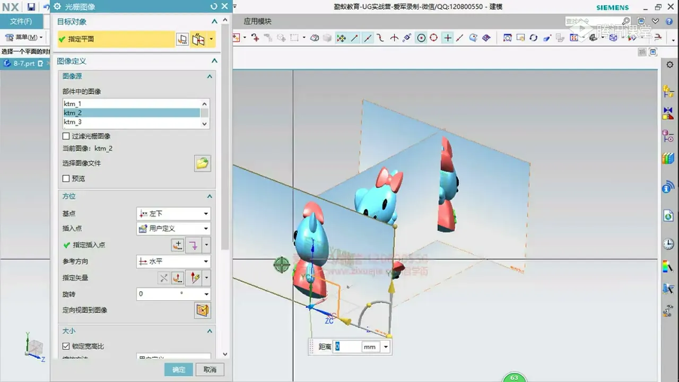Select ktm_3 in the image list
Image resolution: width=679 pixels, height=382 pixels.
pyautogui.click(x=73, y=122)
